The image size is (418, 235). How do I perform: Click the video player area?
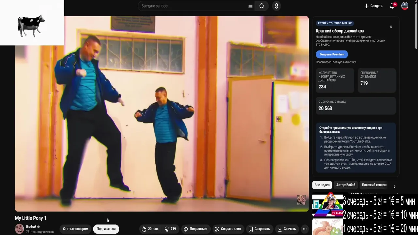tap(162, 114)
